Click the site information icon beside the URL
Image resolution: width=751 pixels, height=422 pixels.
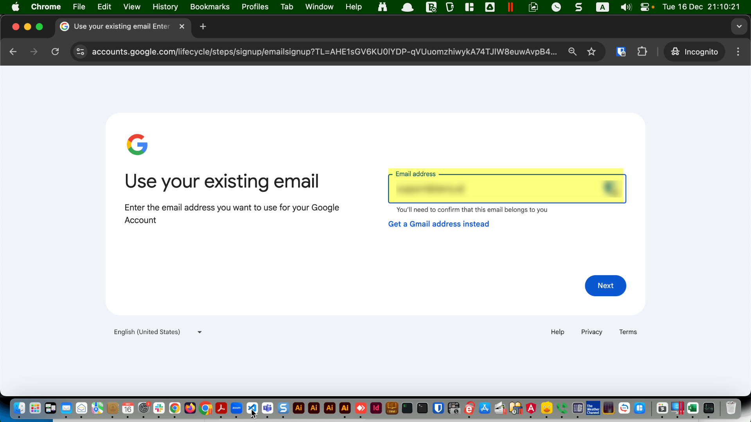pos(80,52)
